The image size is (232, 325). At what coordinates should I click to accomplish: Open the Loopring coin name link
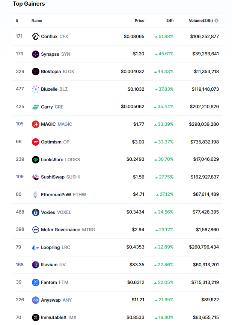coord(51,247)
